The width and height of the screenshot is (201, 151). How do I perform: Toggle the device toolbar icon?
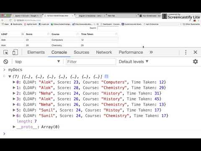(15, 52)
